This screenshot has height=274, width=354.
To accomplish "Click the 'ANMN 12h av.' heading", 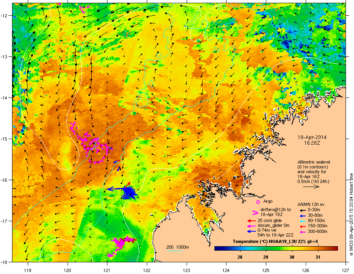I will [311, 204].
